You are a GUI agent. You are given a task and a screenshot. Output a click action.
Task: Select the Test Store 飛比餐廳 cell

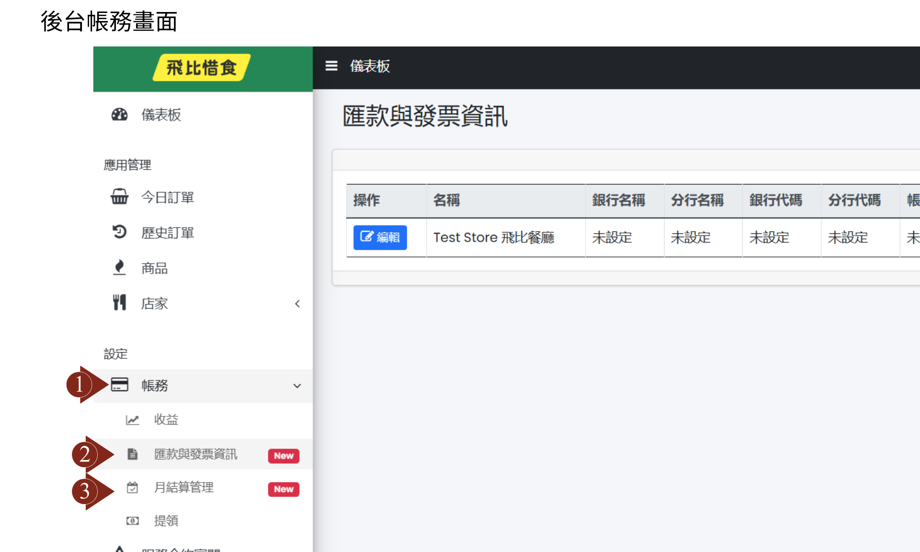(x=494, y=237)
